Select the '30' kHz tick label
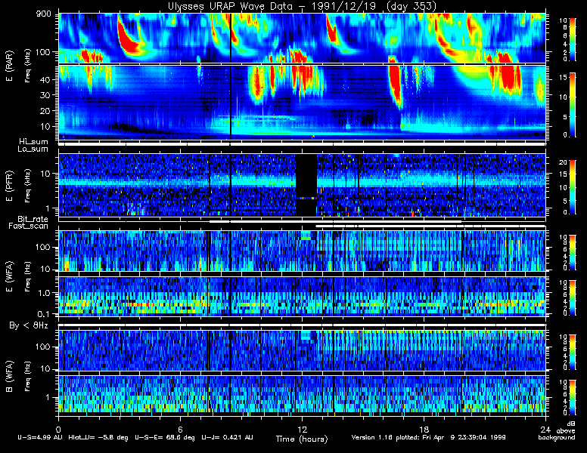 click(x=45, y=95)
